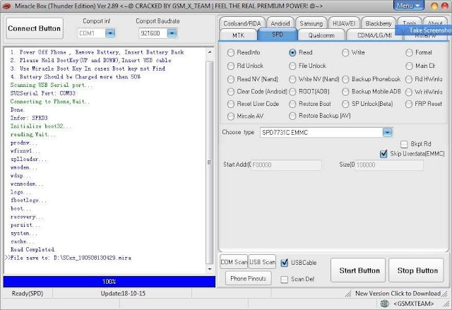Click the Take Screenshot tooltip

point(423,30)
